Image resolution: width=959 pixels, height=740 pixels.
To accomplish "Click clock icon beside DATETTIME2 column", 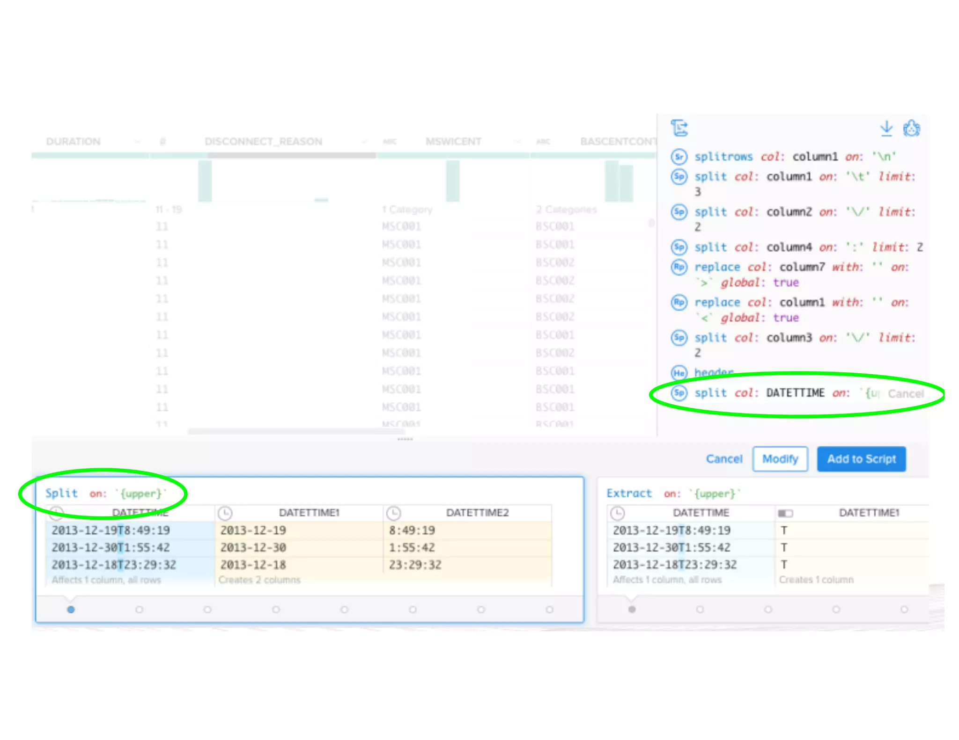I will pyautogui.click(x=393, y=513).
